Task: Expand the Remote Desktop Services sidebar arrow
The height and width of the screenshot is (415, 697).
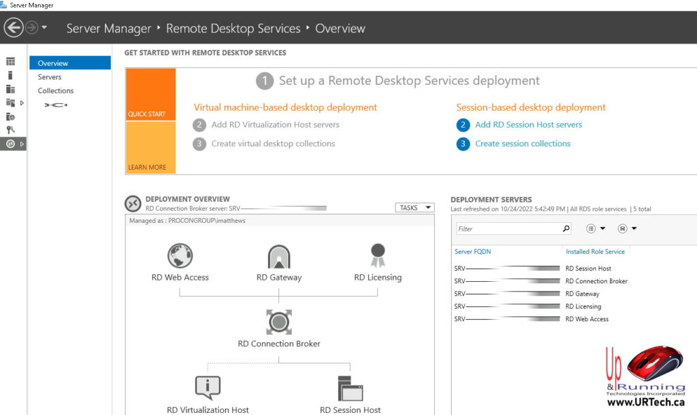Action: 22,143
